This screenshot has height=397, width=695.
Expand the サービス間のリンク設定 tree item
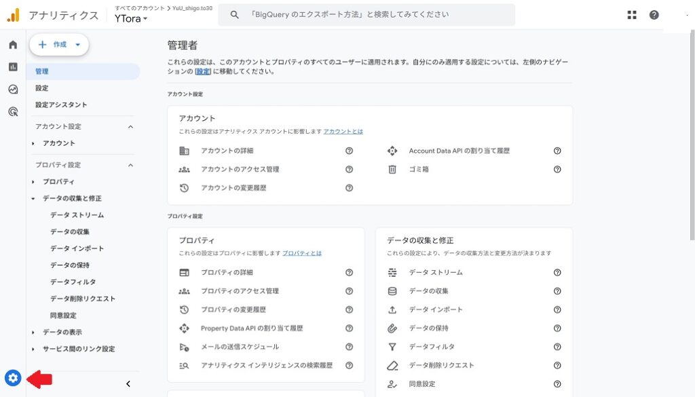coord(33,349)
